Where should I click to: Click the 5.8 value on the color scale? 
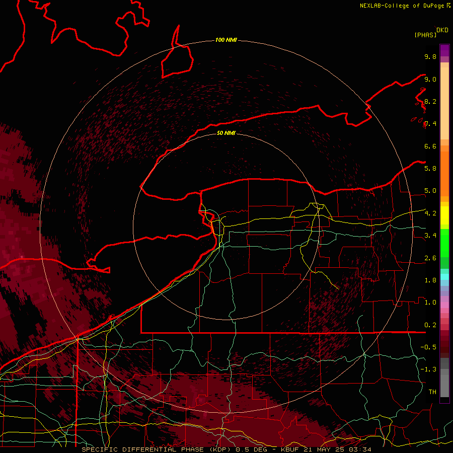point(430,169)
